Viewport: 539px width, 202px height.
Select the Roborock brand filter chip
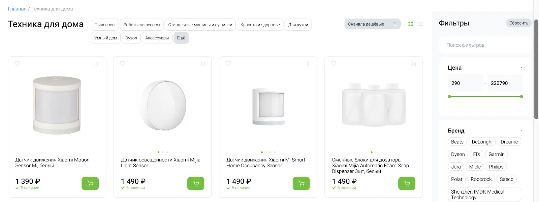[x=481, y=179]
